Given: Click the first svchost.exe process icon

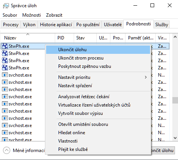Looking at the screenshot, I should (x=5, y=75).
